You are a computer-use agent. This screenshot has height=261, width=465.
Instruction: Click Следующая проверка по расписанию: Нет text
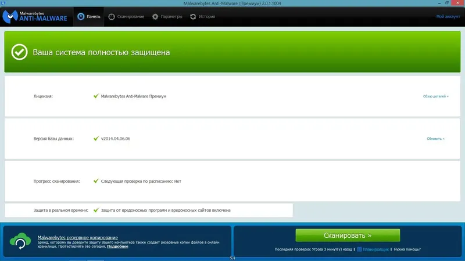141,181
